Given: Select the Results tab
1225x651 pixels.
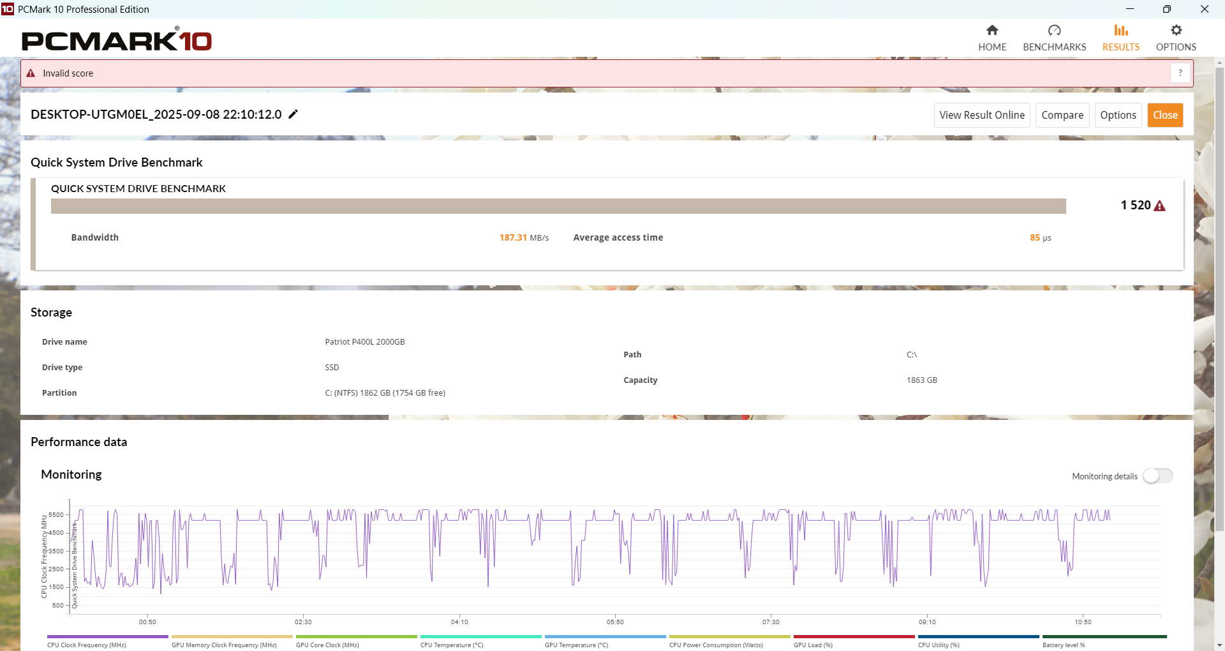Looking at the screenshot, I should point(1121,38).
